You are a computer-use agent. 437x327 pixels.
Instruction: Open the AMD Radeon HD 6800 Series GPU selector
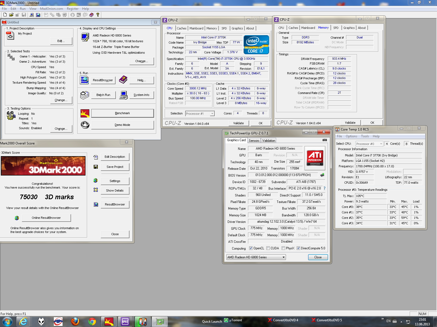[256, 257]
